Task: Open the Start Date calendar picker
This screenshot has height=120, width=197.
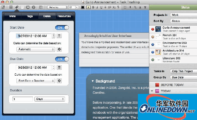Action: (59, 36)
